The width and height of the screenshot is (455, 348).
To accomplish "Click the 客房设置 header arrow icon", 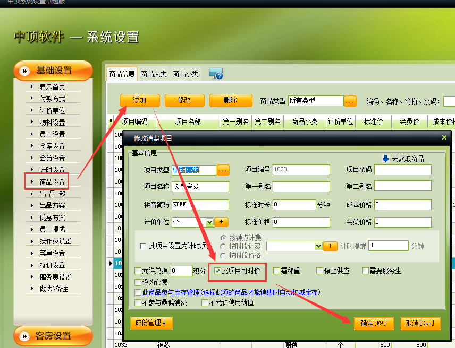I will tap(24, 336).
